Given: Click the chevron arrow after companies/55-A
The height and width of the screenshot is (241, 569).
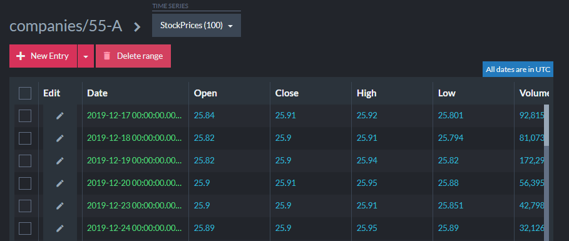Looking at the screenshot, I should tap(137, 27).
